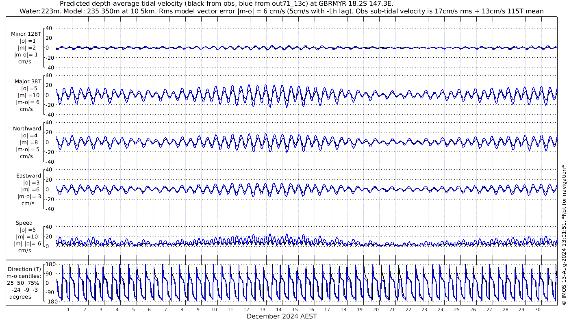Click the '|m-o|= 5' value under Northward
Image resolution: width=569 pixels, height=325 pixels.
[x=28, y=149]
